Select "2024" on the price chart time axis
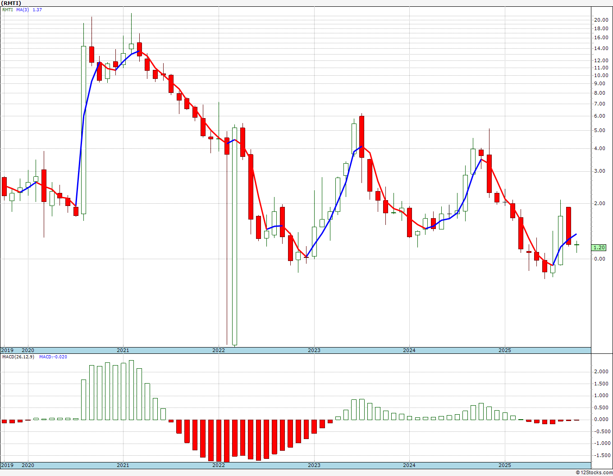The height and width of the screenshot is (476, 613). [409, 350]
